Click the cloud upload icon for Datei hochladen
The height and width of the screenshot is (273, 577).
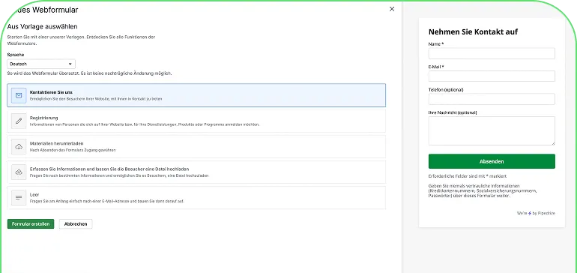[19, 172]
